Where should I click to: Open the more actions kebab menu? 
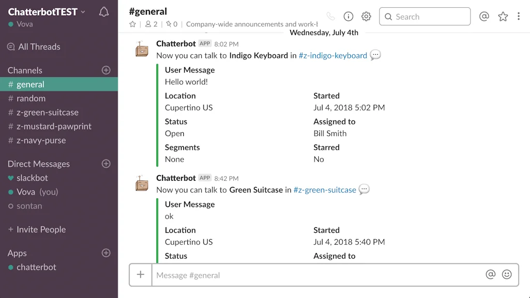point(519,17)
